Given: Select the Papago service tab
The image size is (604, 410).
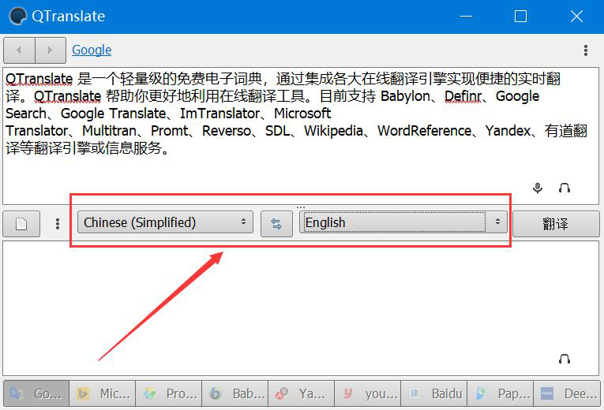Looking at the screenshot, I should (501, 393).
